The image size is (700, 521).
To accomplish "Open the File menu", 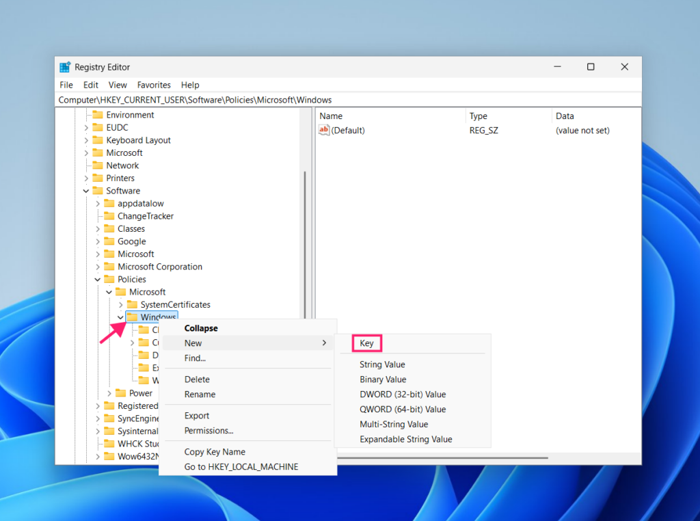I will click(66, 85).
